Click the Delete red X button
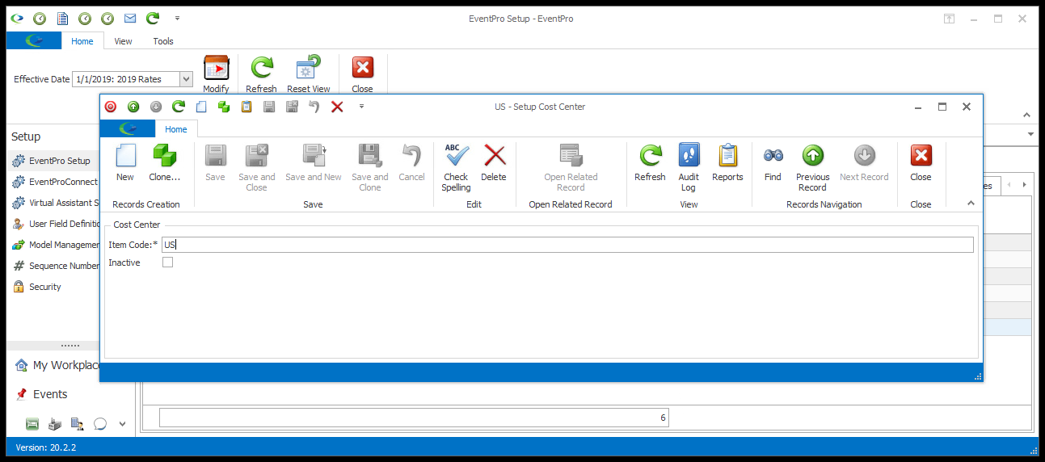This screenshot has width=1045, height=462. tap(494, 162)
